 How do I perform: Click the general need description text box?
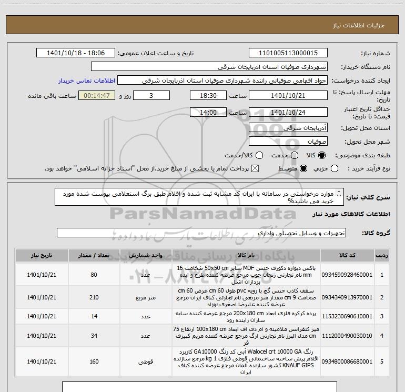click(x=199, y=197)
